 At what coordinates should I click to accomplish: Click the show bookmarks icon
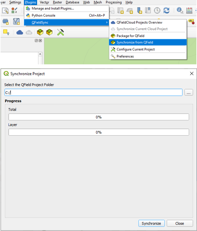(x=148, y=10)
